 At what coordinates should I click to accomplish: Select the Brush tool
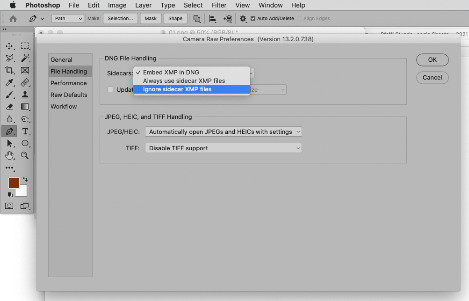click(x=9, y=95)
